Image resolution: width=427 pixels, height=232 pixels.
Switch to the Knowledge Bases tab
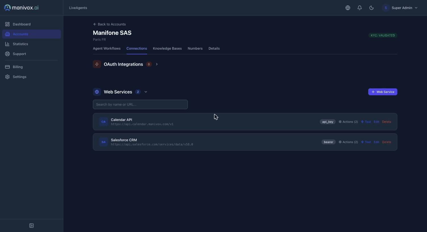(x=167, y=48)
